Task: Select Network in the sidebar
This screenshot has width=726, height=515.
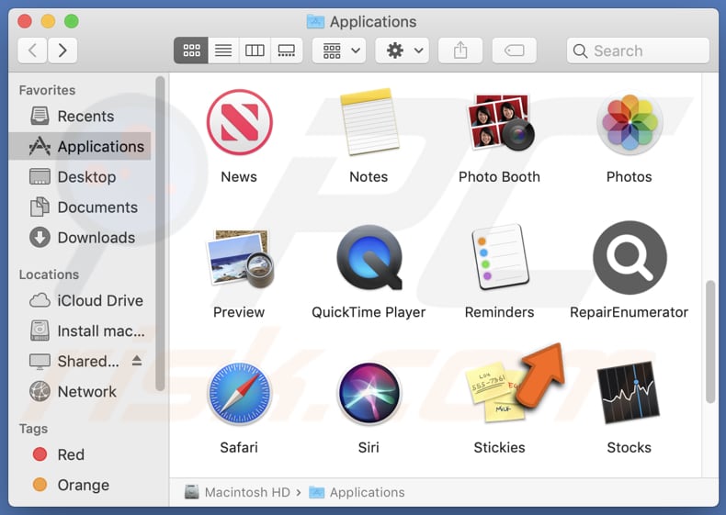Action: 80,392
